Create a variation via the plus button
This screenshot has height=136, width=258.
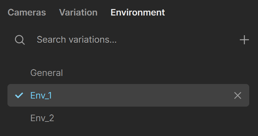coord(244,40)
